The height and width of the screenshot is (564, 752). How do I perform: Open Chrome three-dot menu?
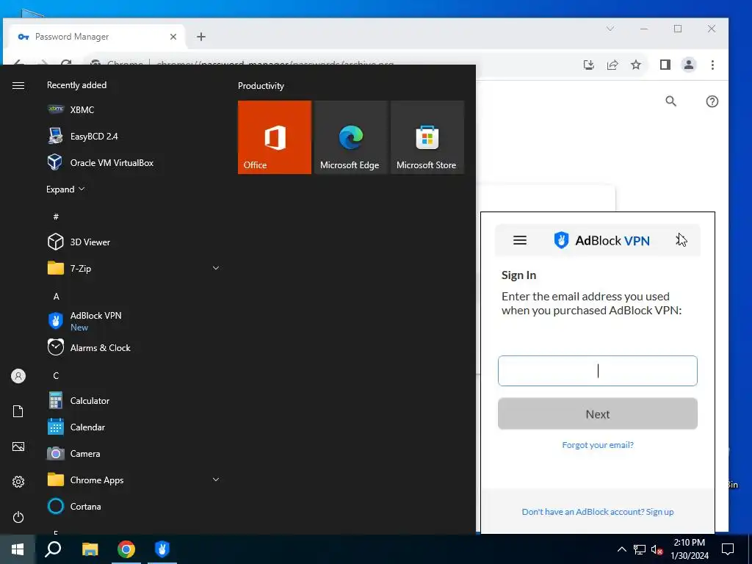point(712,65)
